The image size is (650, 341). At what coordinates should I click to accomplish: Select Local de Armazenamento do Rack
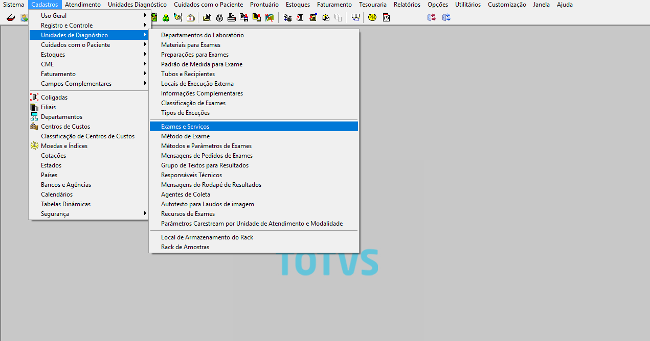[x=254, y=237]
